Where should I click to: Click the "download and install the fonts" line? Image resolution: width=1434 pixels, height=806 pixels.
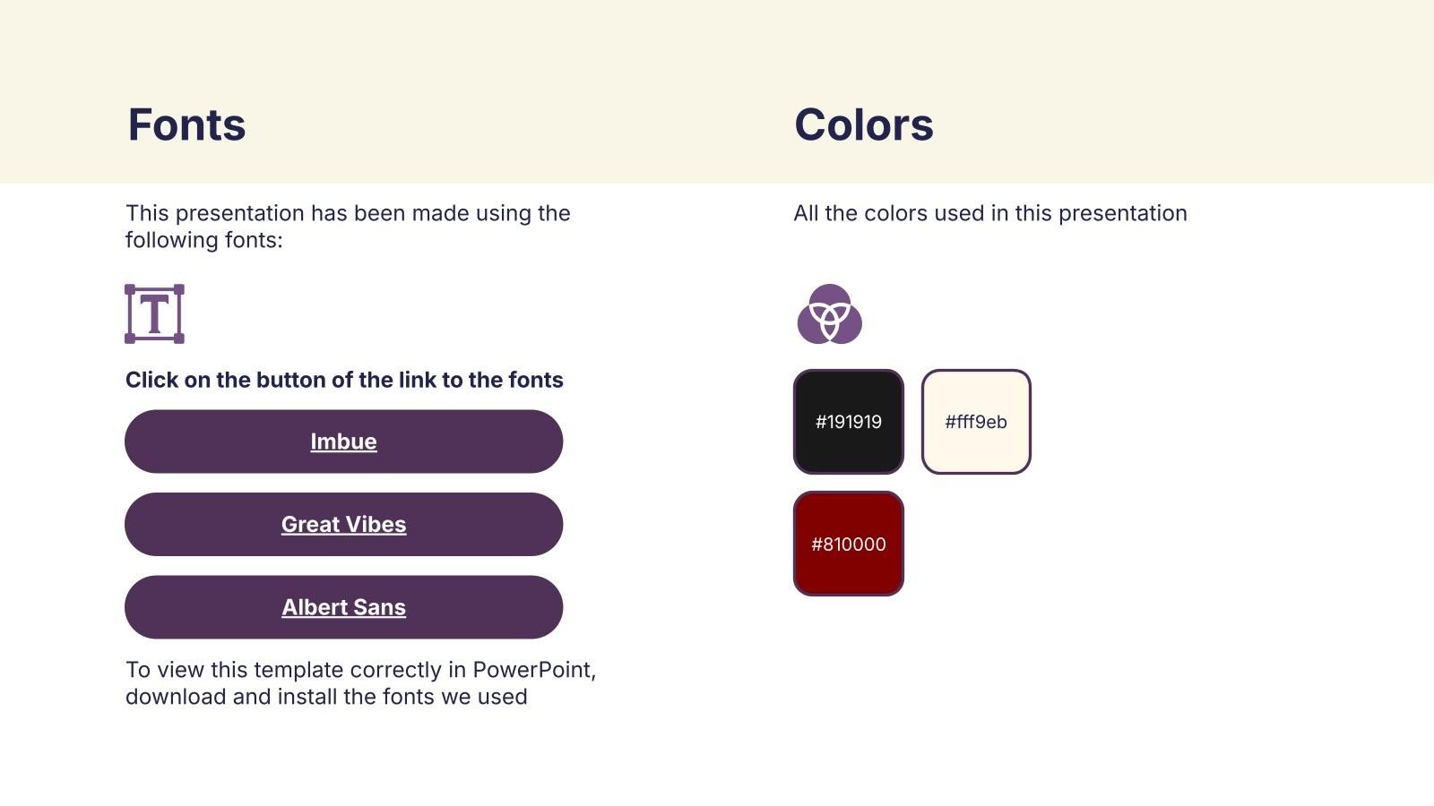point(326,697)
